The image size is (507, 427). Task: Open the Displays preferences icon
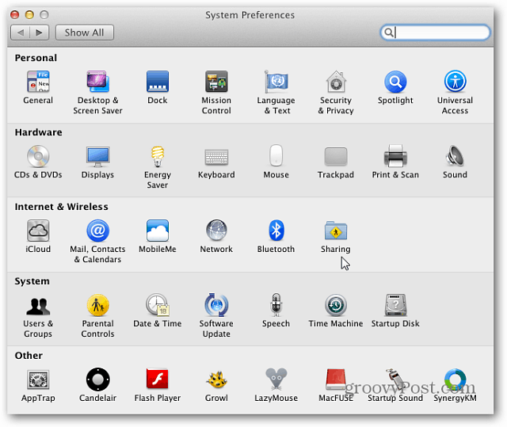[97, 156]
